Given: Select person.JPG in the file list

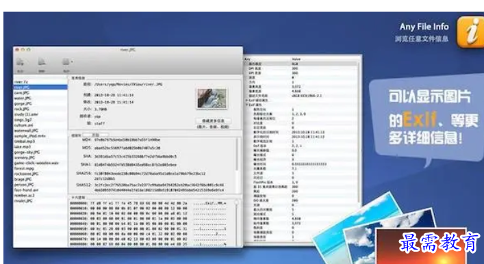Looking at the screenshot, I should (24, 185).
